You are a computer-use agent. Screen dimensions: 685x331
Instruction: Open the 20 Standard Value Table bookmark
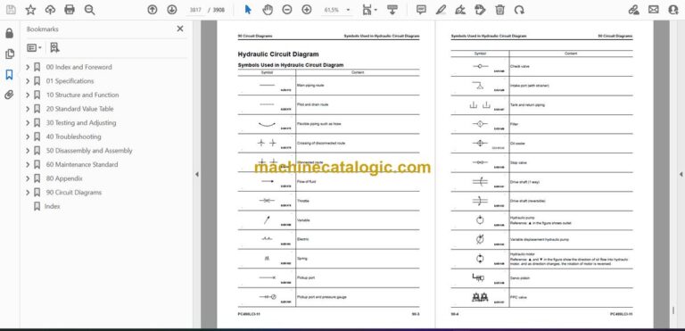[79, 109]
